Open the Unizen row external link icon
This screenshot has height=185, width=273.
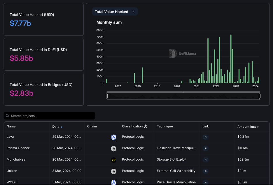pos(205,171)
